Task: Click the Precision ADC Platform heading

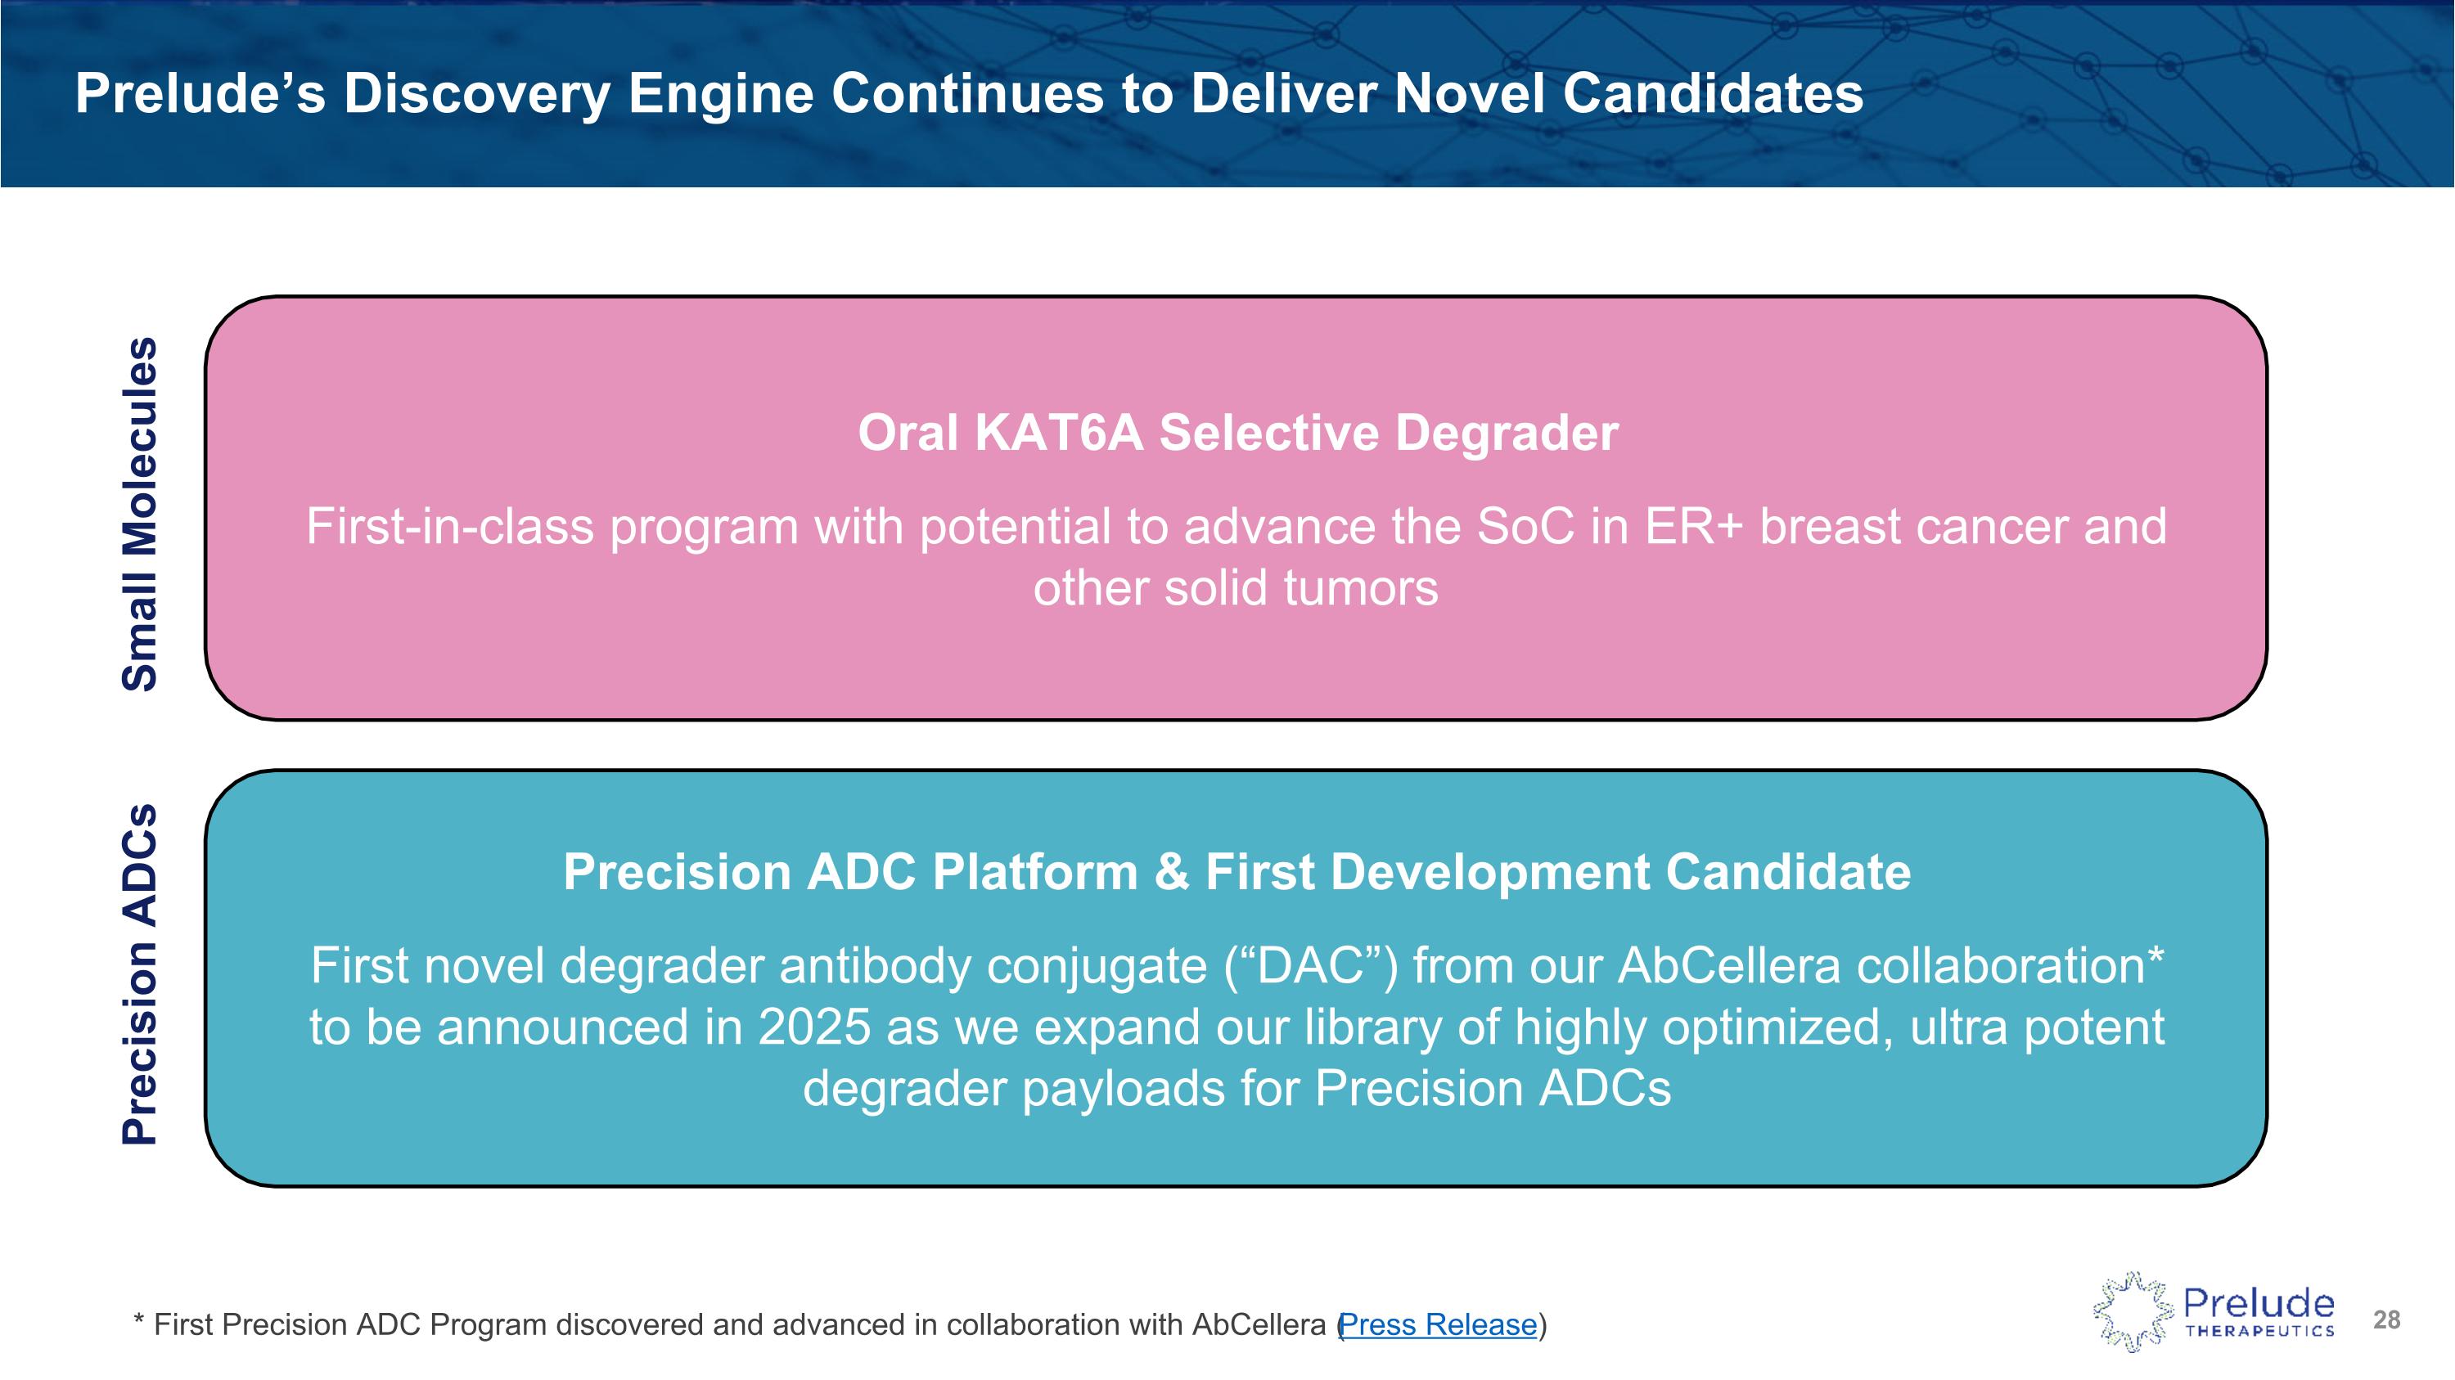Action: 1236,871
